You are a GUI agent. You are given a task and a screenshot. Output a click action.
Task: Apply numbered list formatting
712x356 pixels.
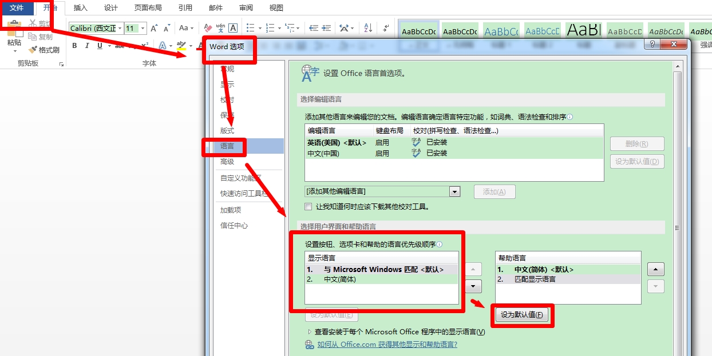point(270,28)
